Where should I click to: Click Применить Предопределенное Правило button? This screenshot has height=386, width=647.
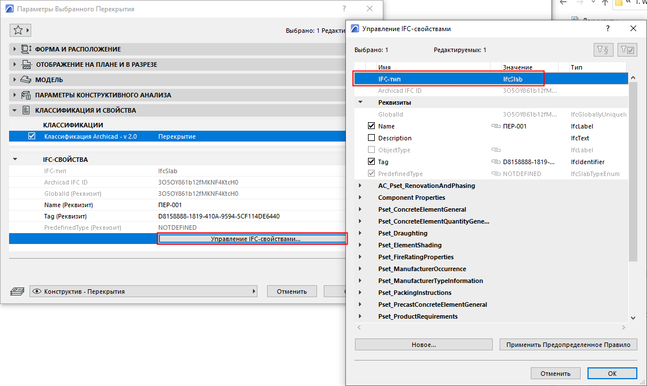click(568, 344)
